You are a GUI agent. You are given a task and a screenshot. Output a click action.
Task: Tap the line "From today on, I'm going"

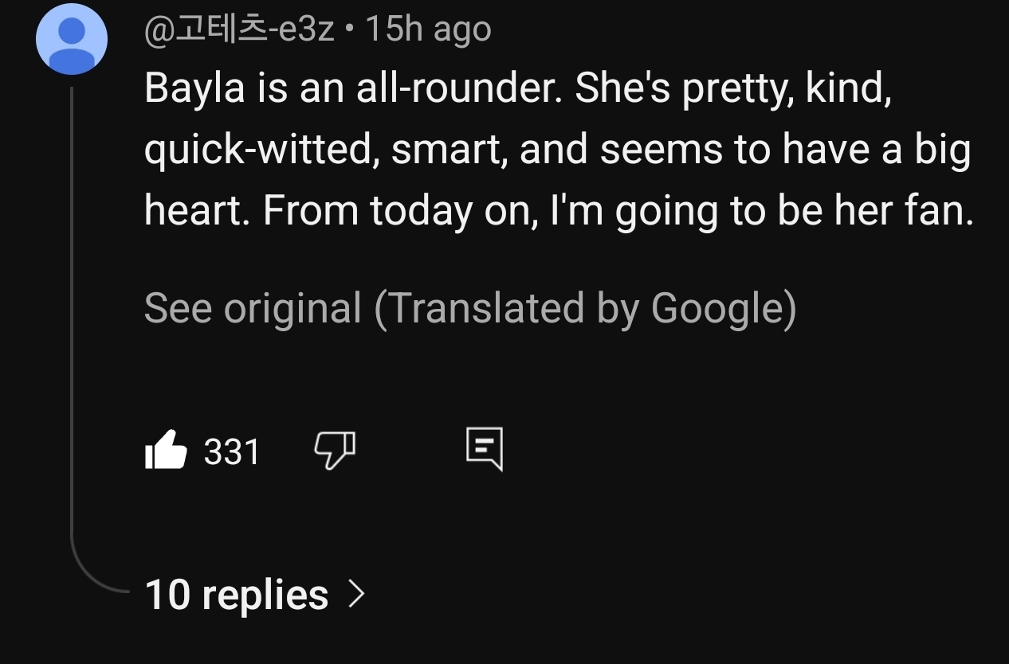558,210
